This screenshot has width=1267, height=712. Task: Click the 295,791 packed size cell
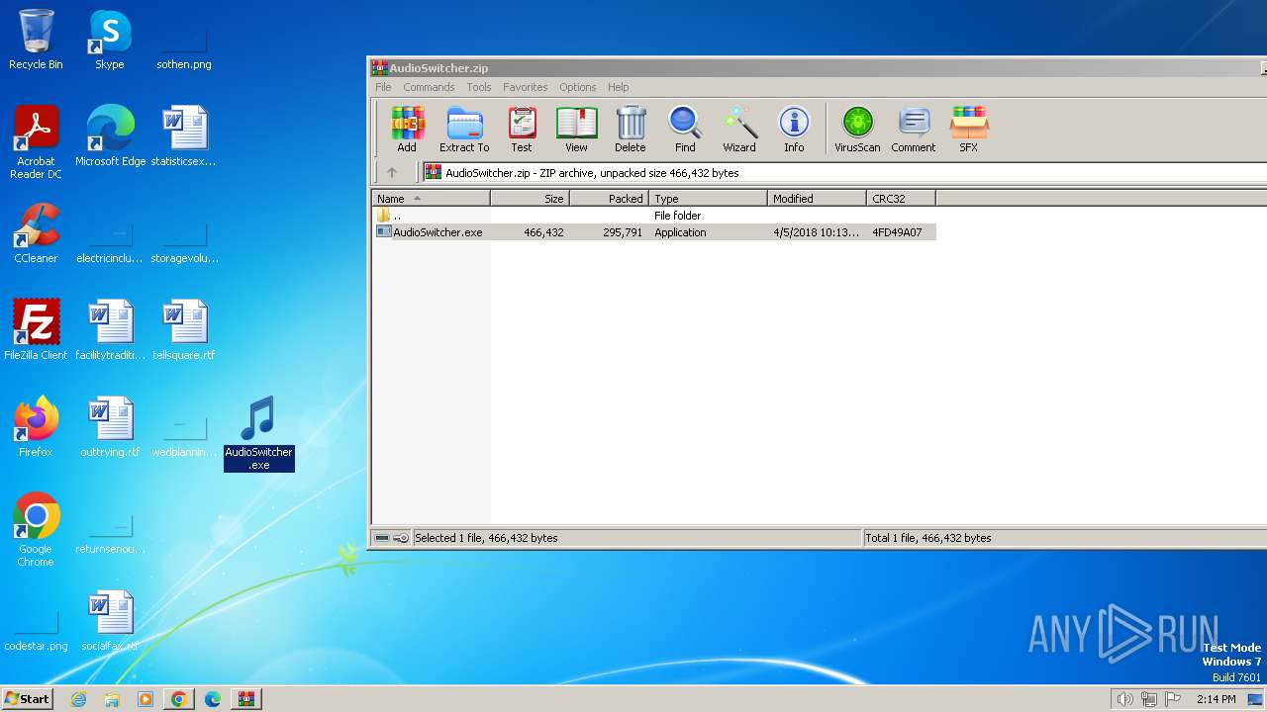pyautogui.click(x=622, y=232)
